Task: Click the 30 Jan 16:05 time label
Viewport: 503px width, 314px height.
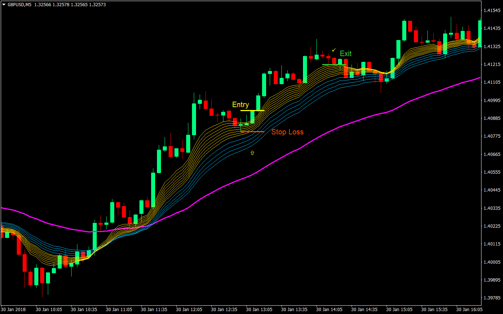Action: (x=469, y=310)
